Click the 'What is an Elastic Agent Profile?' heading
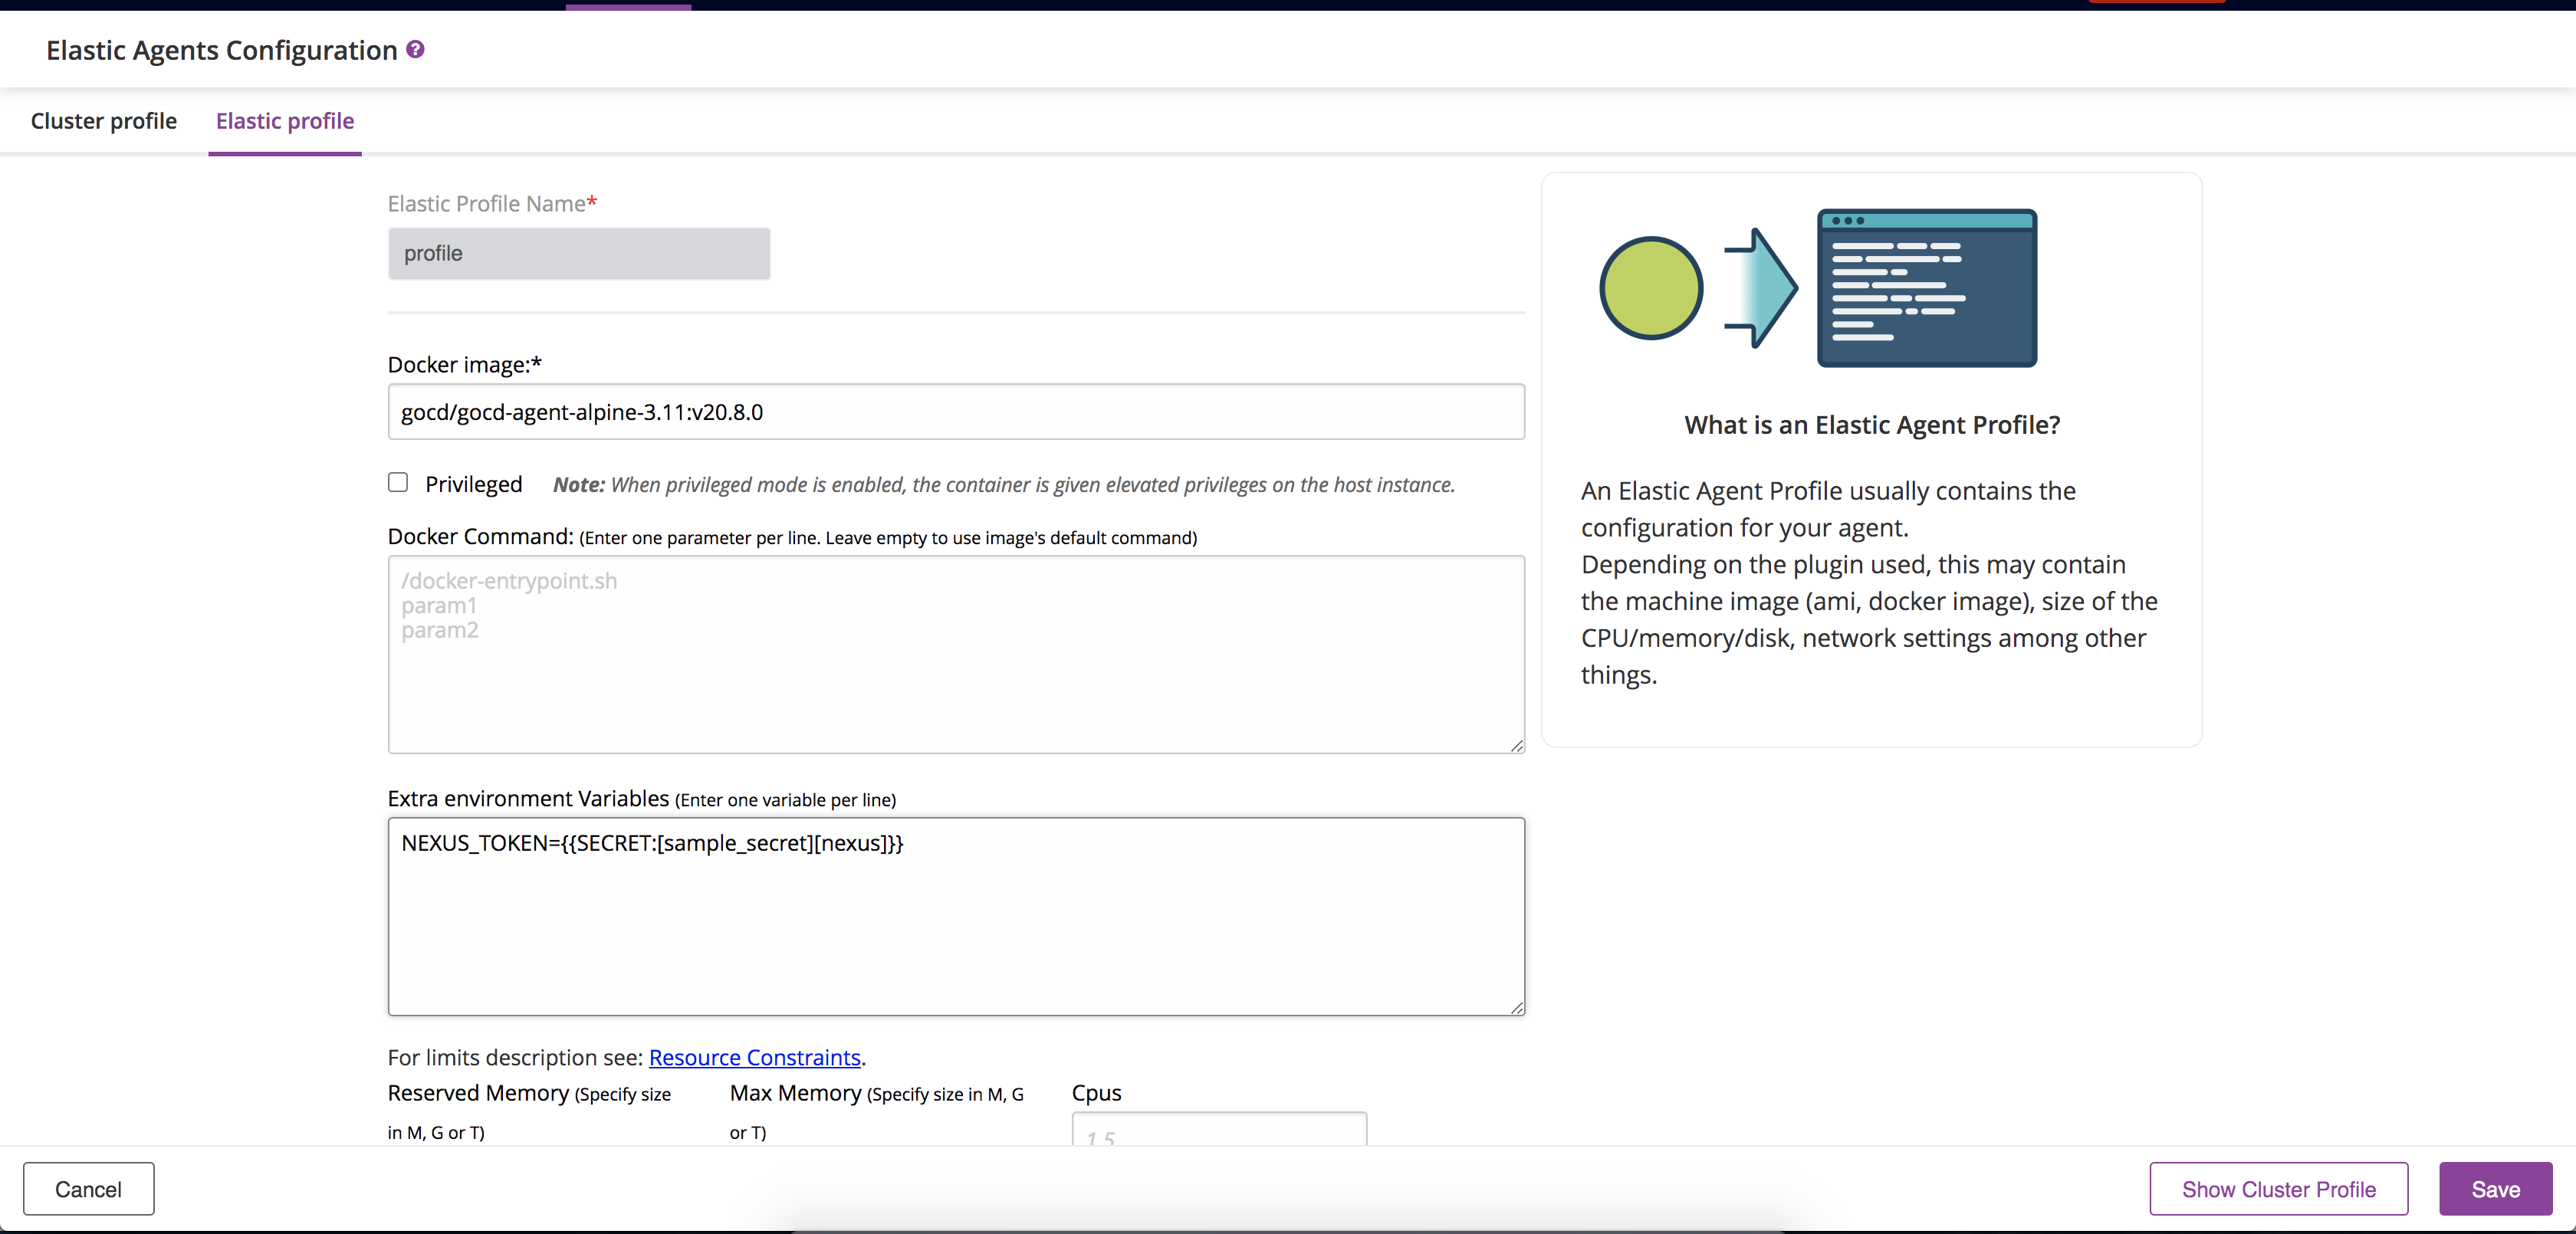The height and width of the screenshot is (1234, 2576). click(x=1872, y=425)
